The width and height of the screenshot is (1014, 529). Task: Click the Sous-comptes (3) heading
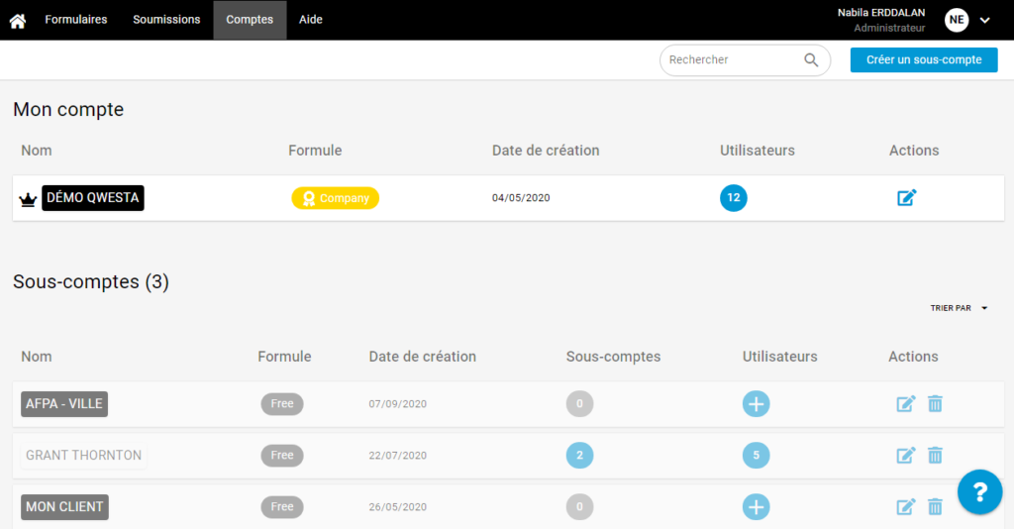pos(91,282)
